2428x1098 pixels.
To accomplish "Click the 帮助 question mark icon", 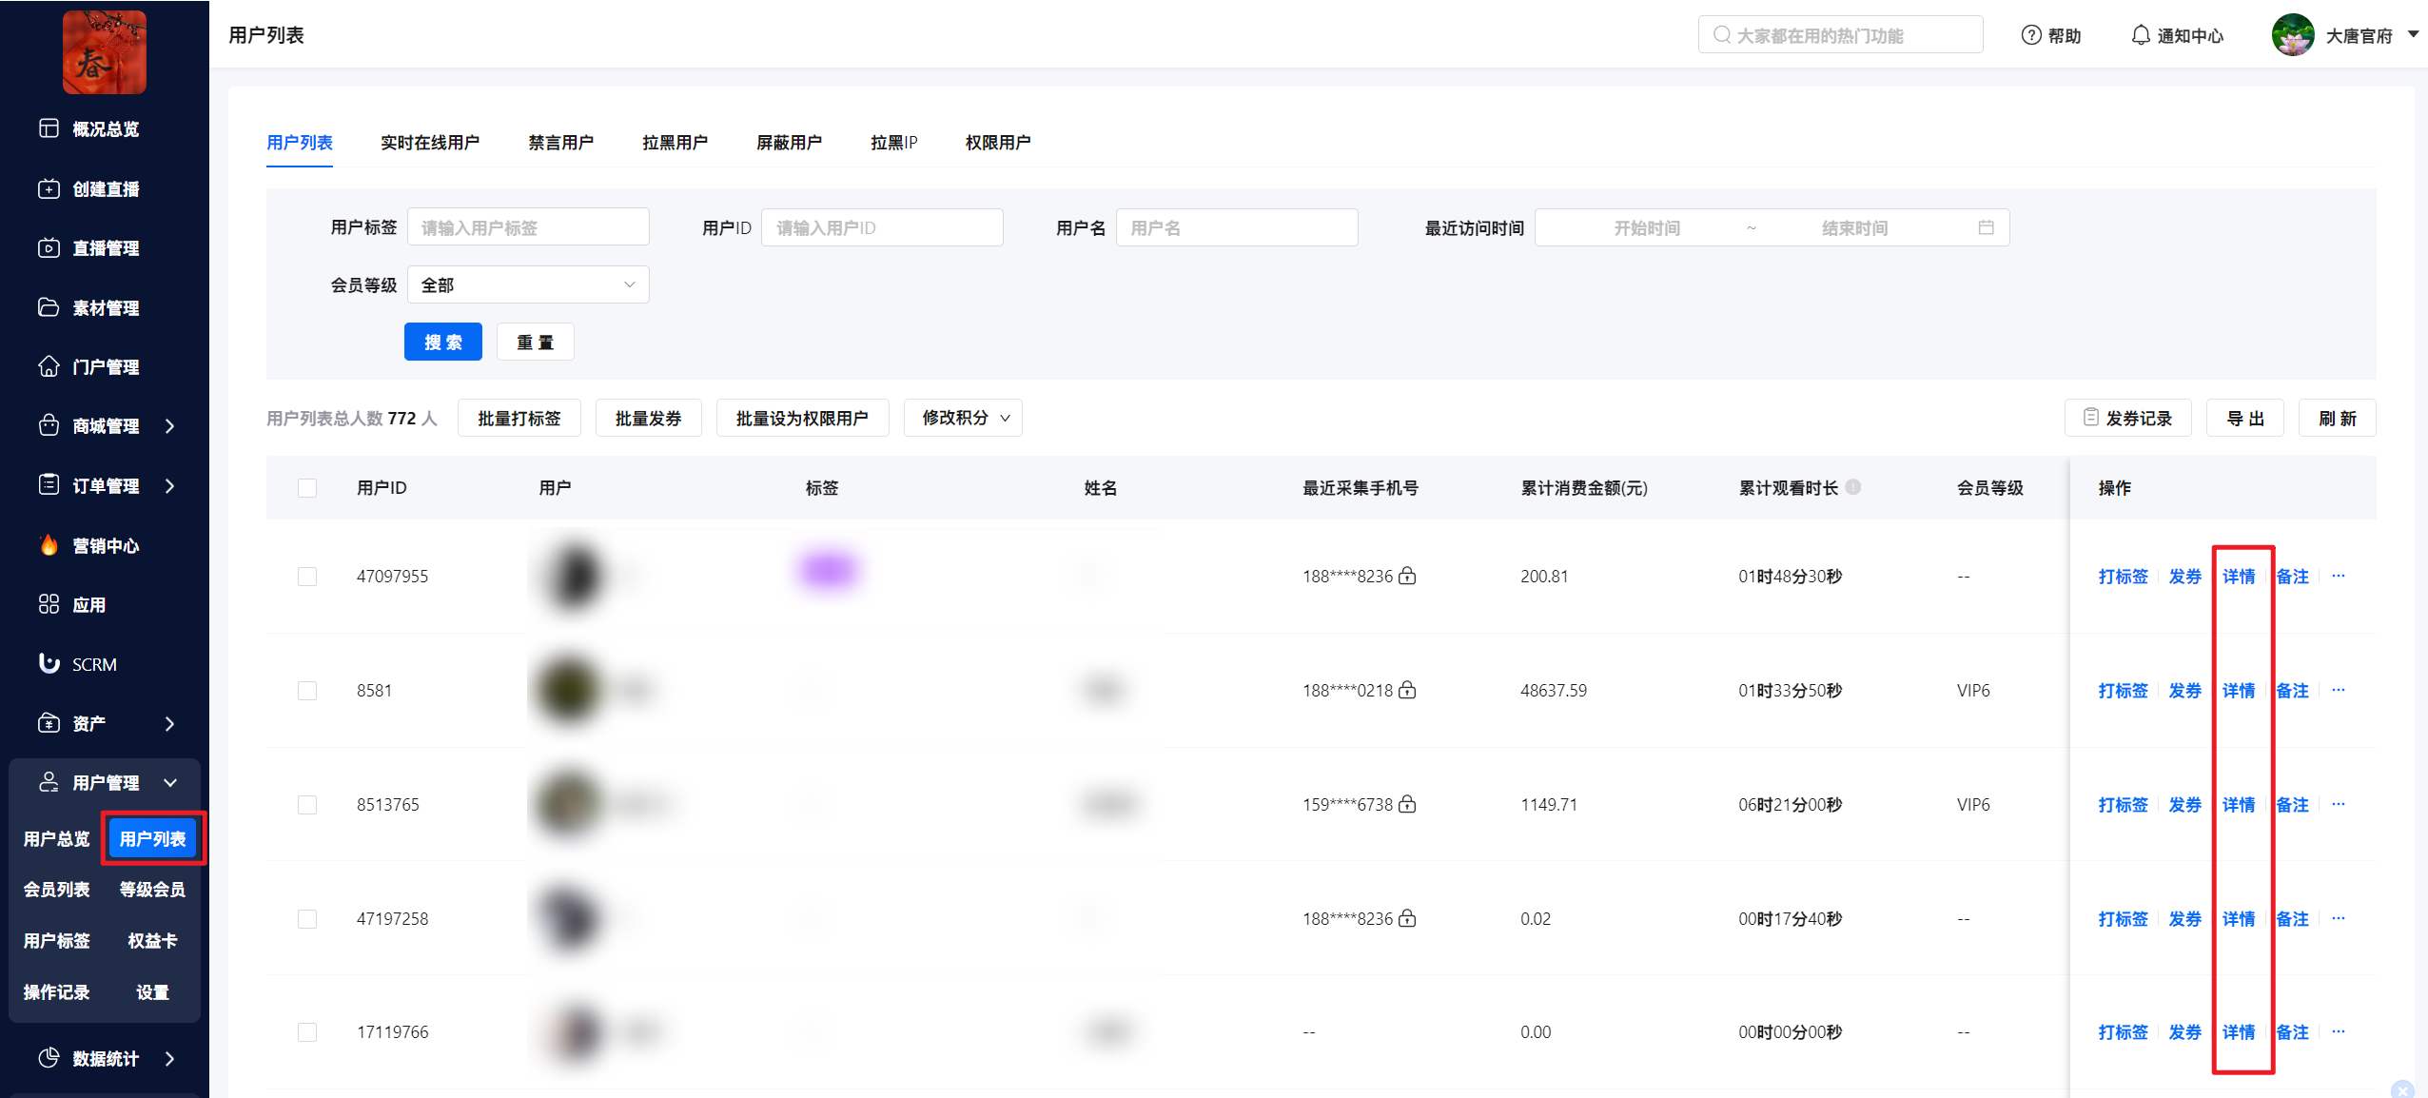I will coord(2030,35).
